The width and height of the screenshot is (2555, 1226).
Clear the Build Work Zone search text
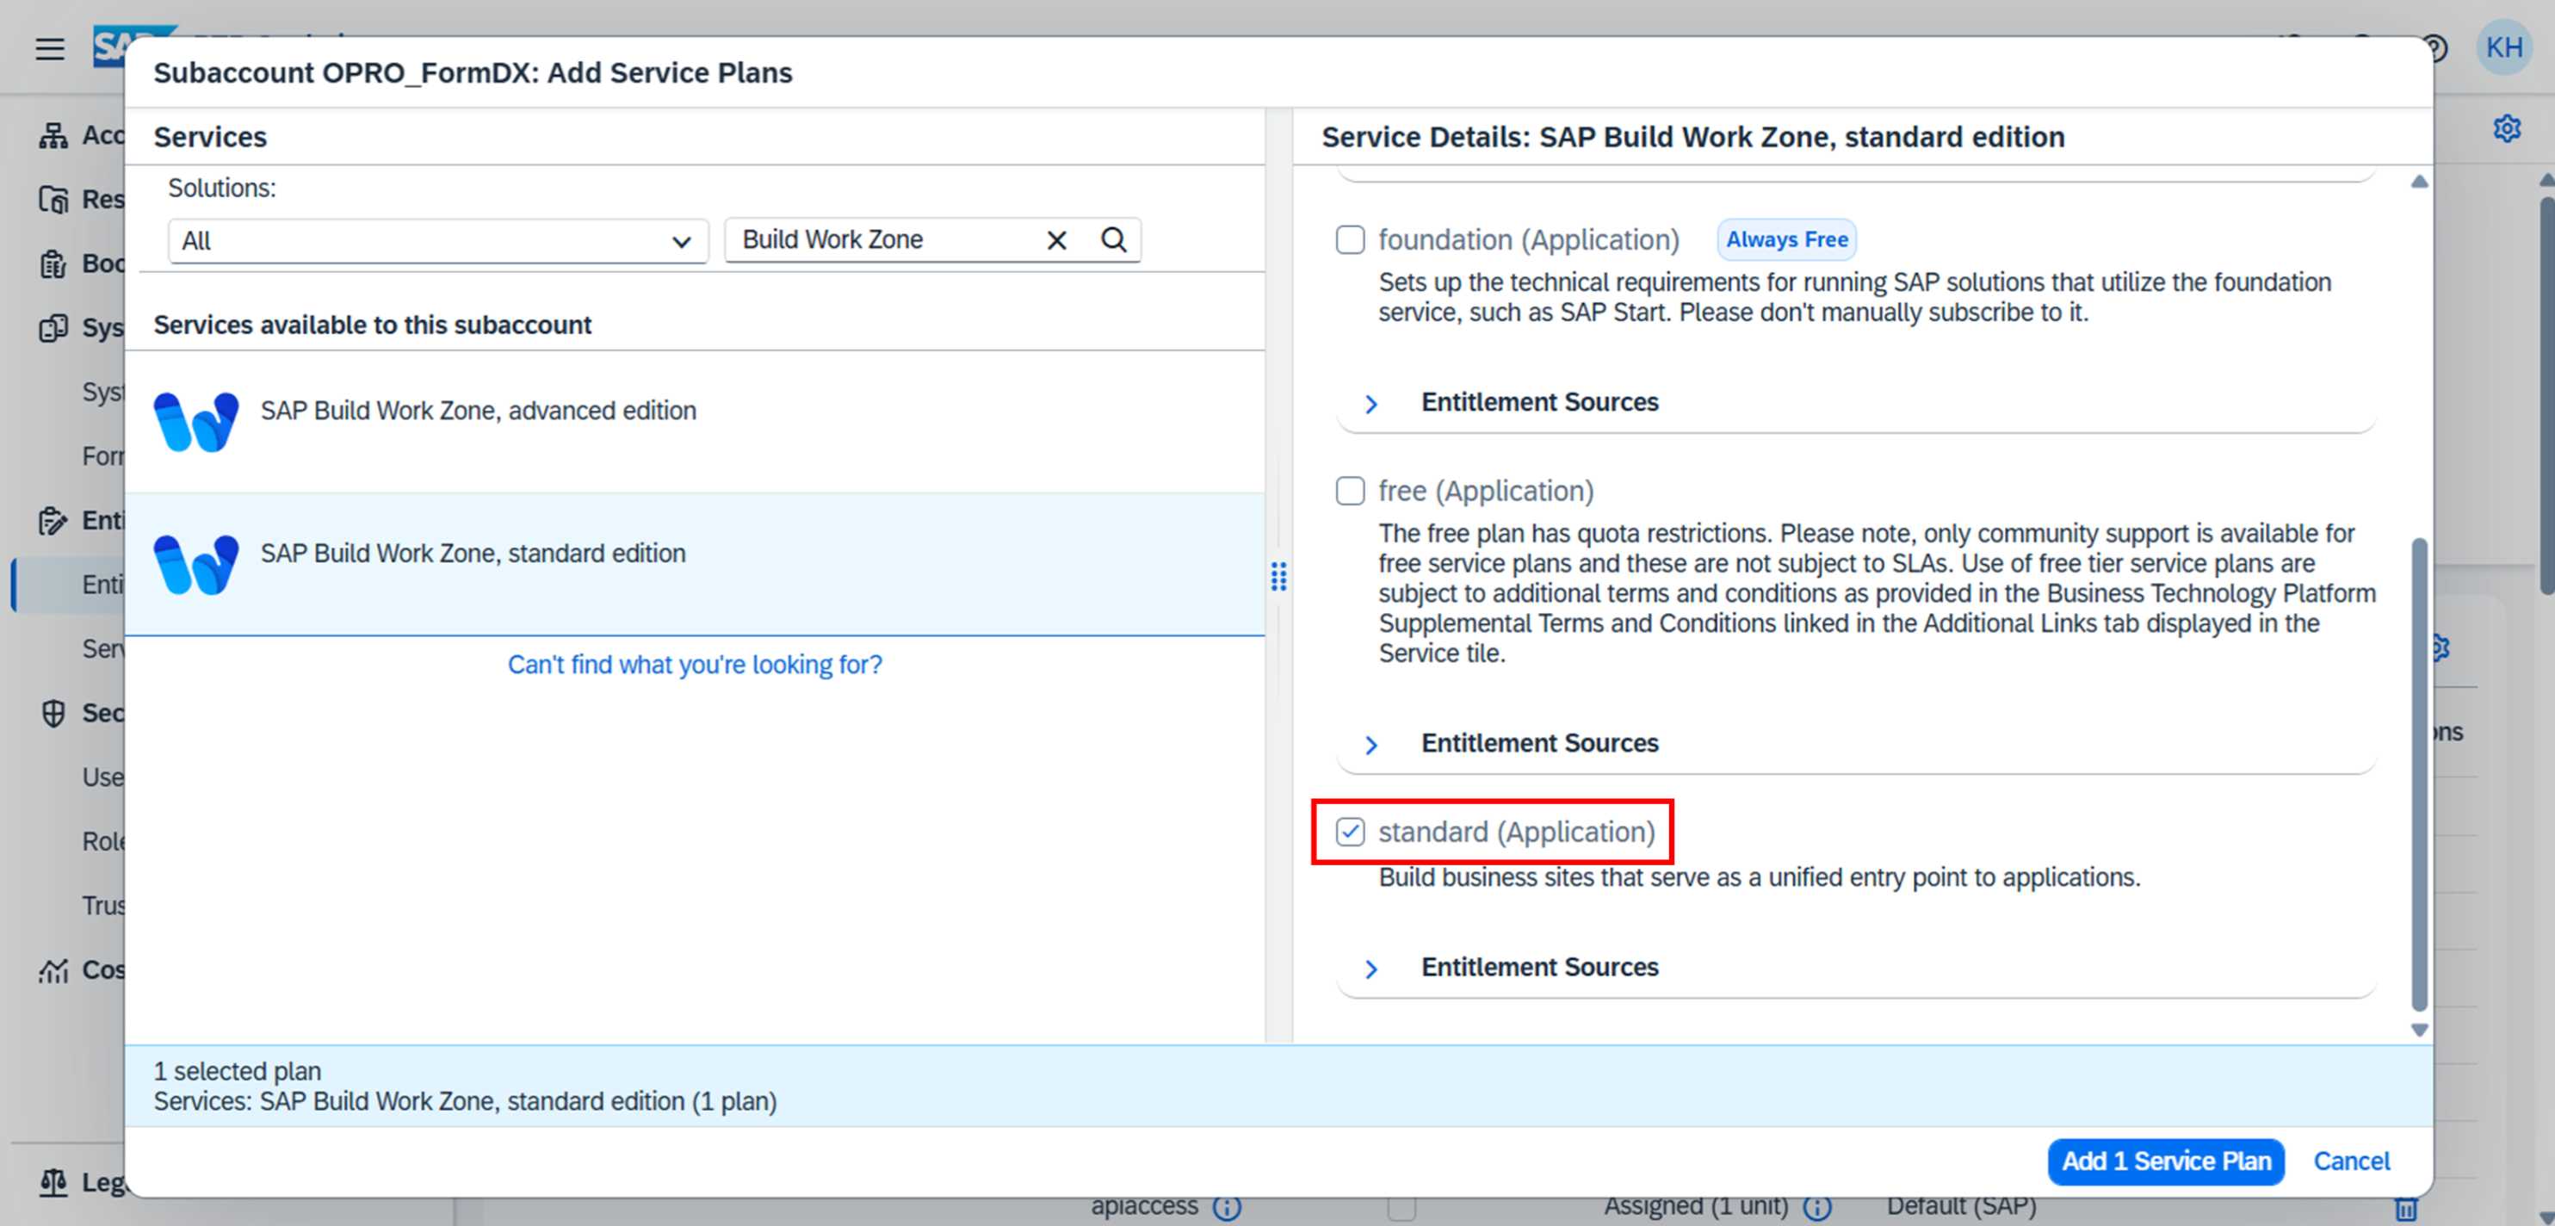click(1056, 240)
